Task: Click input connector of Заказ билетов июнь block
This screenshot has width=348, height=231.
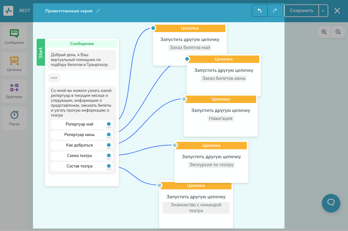Action: coord(187,59)
